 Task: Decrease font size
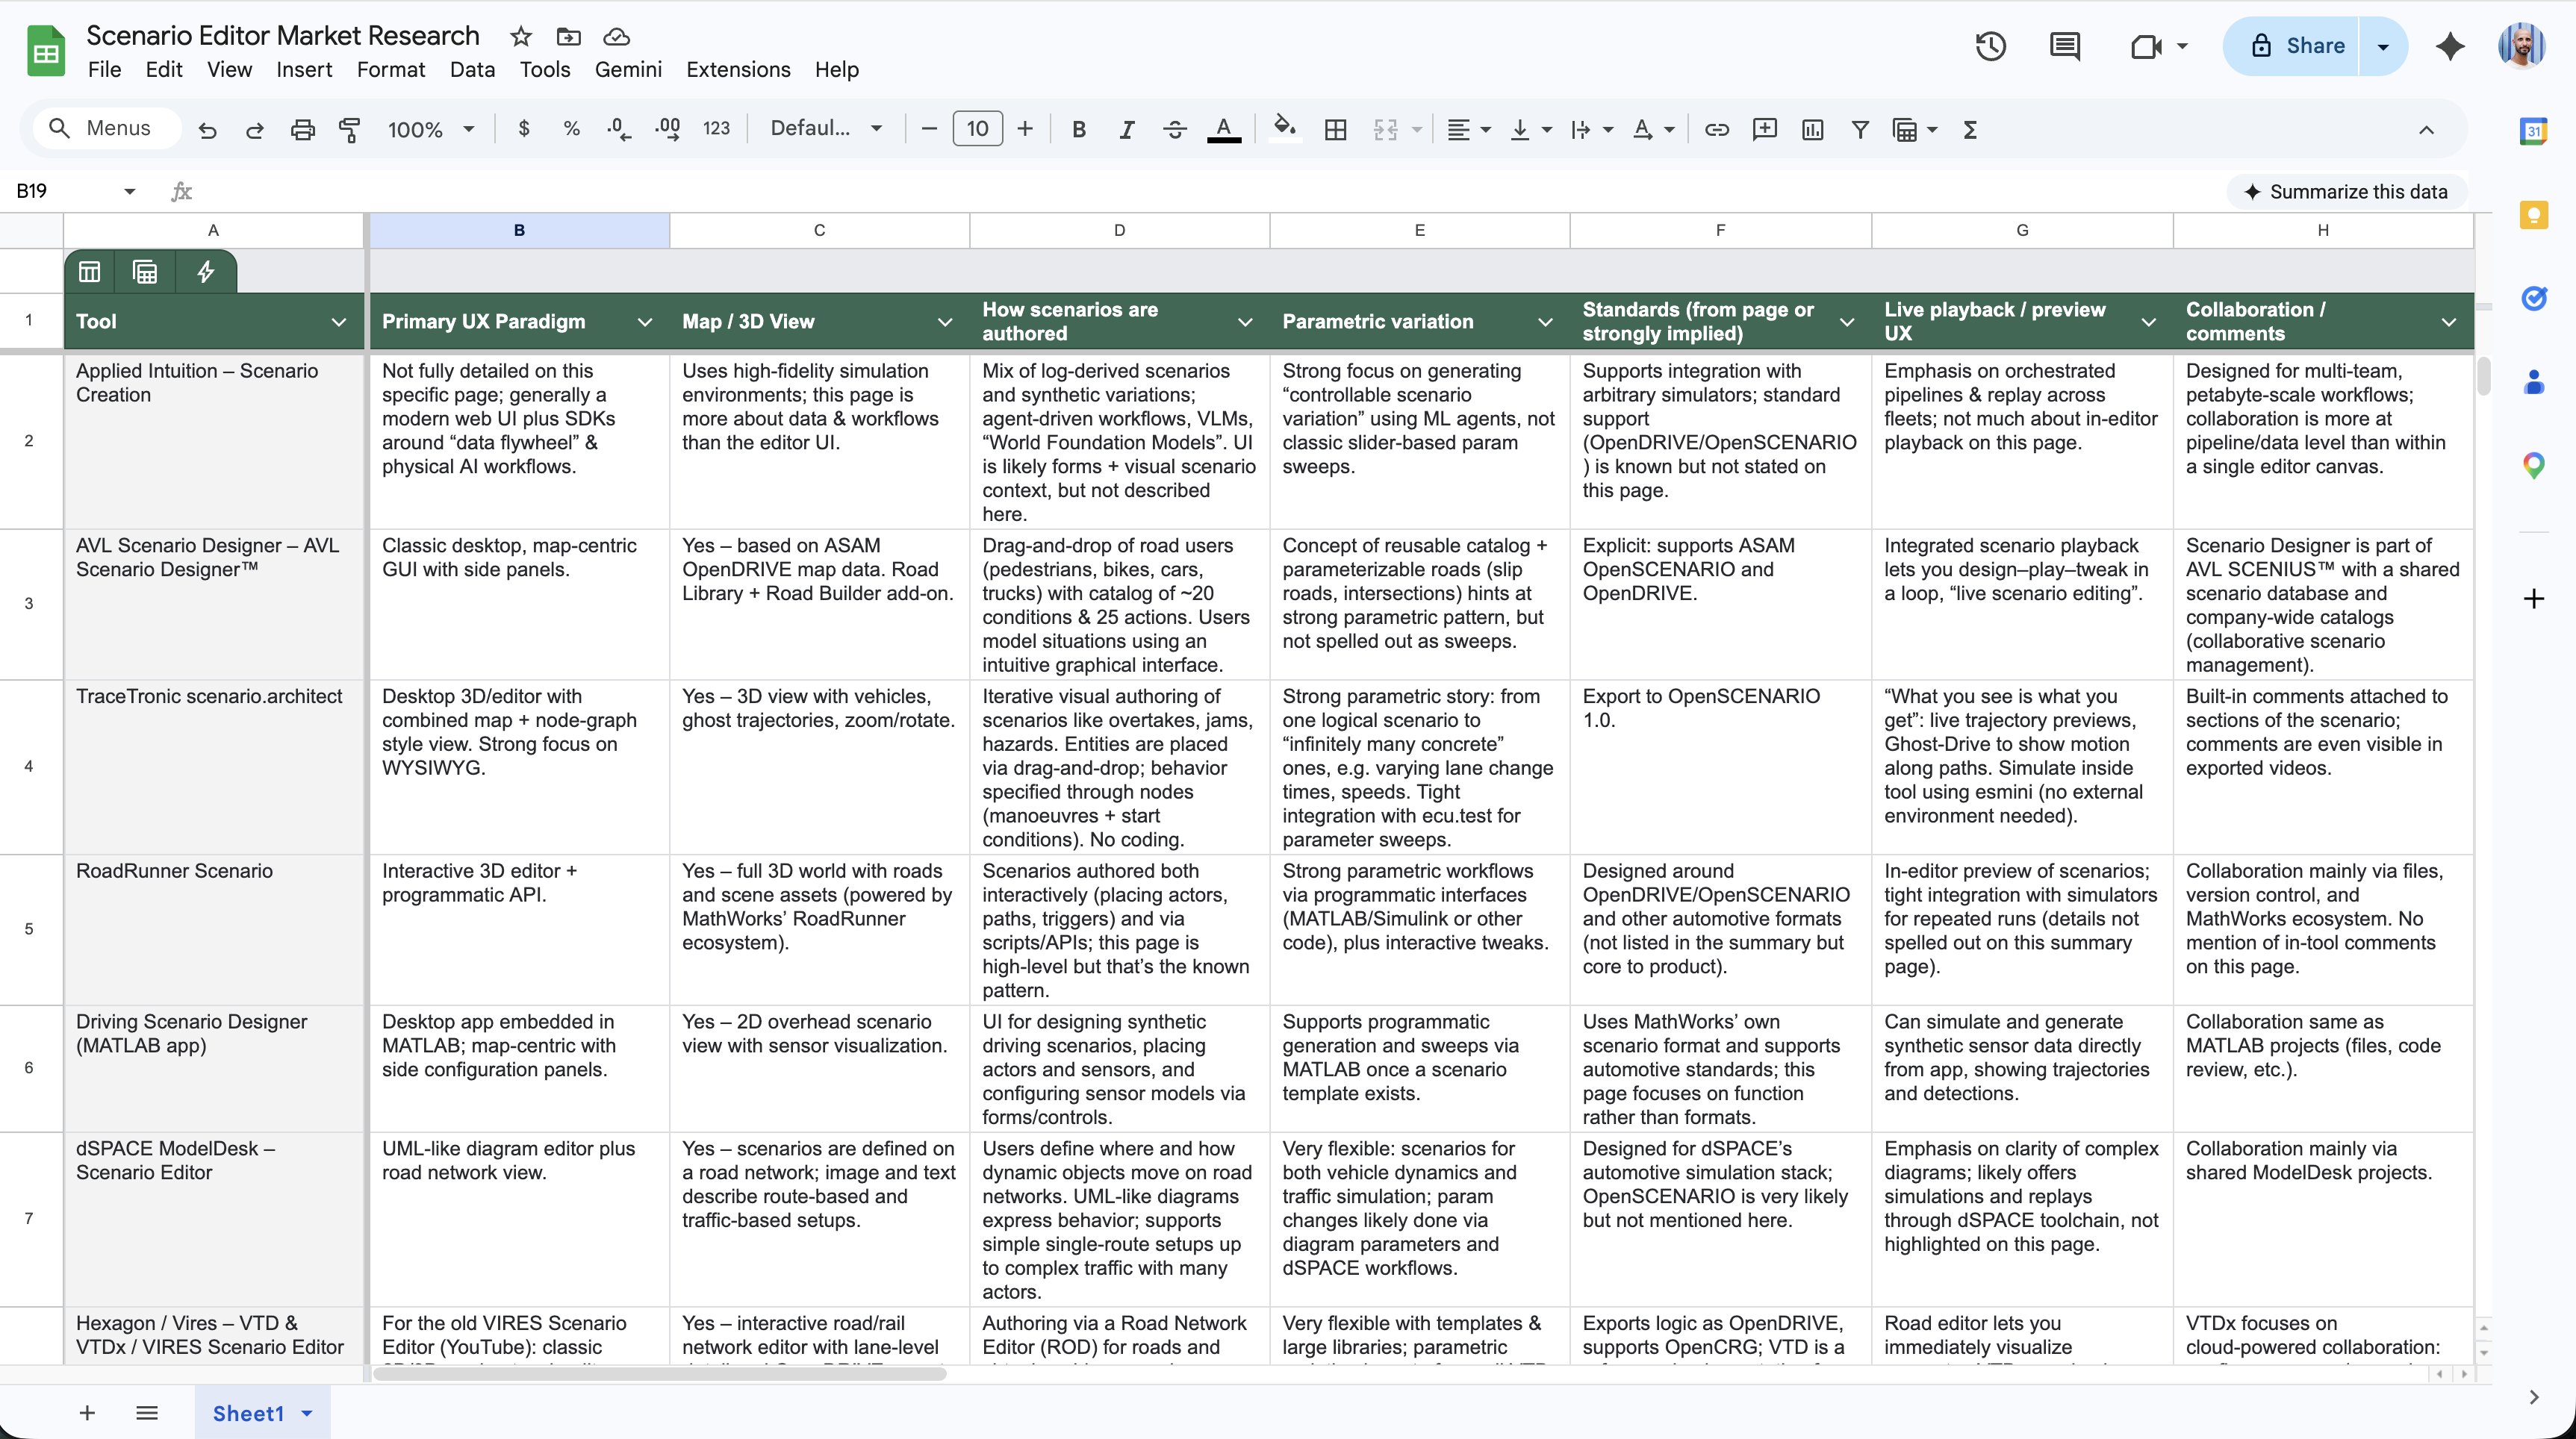929,129
